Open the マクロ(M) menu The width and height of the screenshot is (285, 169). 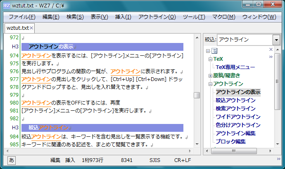click(223, 17)
